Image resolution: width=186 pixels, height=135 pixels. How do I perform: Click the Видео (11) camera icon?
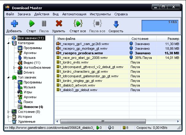pyautogui.click(x=20, y=63)
